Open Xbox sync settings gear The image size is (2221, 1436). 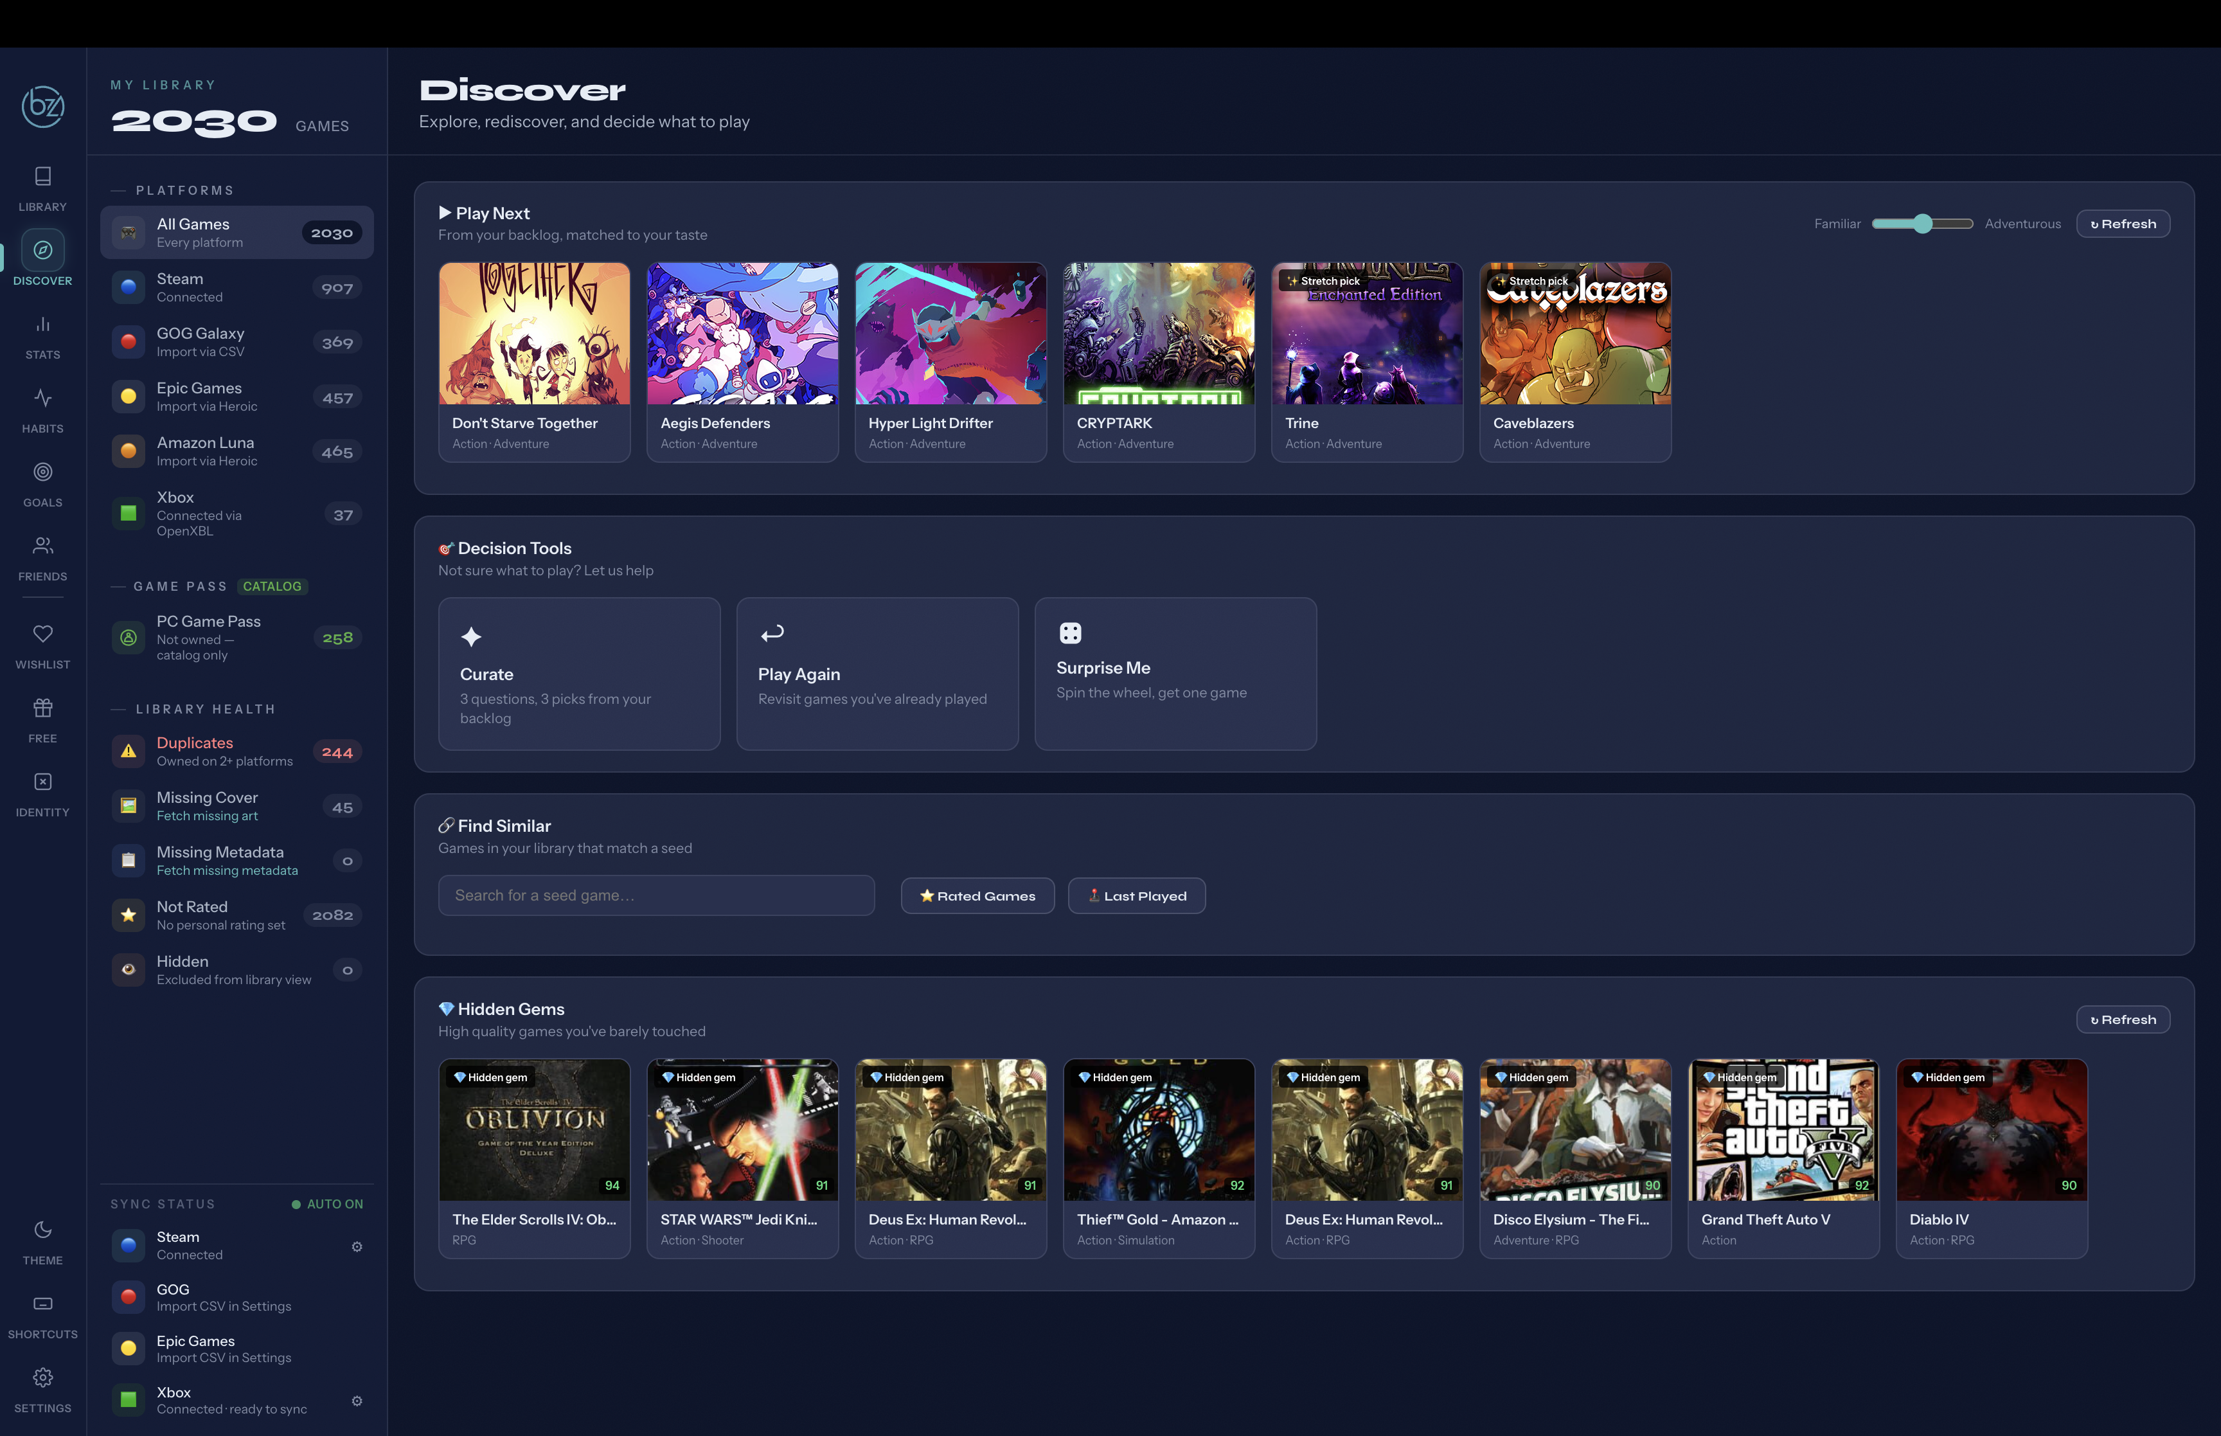point(357,1401)
